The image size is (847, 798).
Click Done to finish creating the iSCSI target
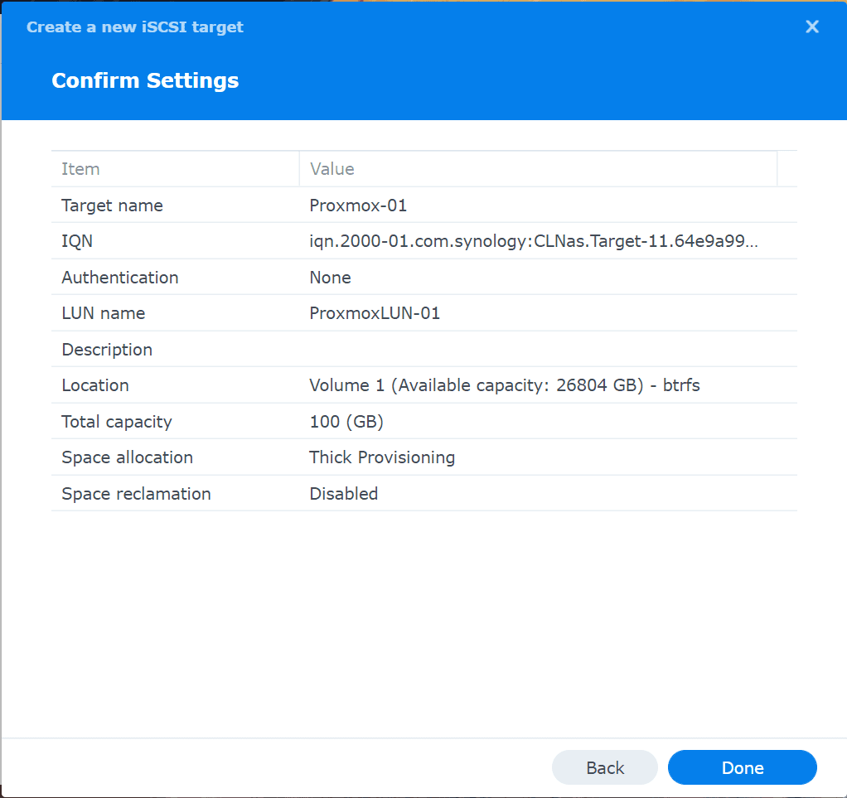(741, 767)
